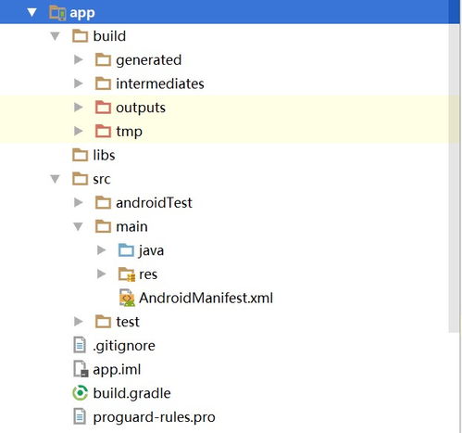Click the build.gradle Gradle icon
The image size is (462, 433).
[x=81, y=393]
